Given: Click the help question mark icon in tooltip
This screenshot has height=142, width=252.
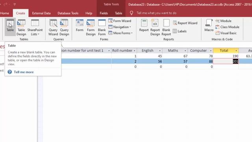Looking at the screenshot, I should click(9, 72).
